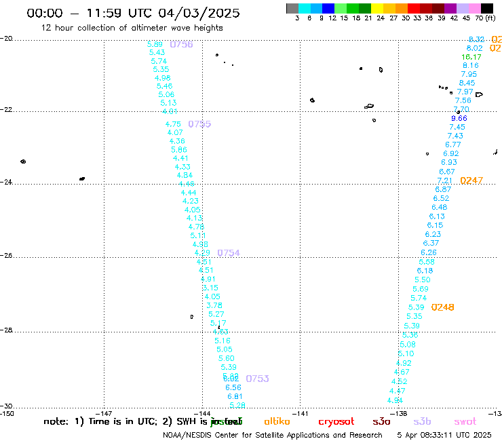Select the -138 longitude axis label
This screenshot has width=502, height=441.
tap(399, 413)
